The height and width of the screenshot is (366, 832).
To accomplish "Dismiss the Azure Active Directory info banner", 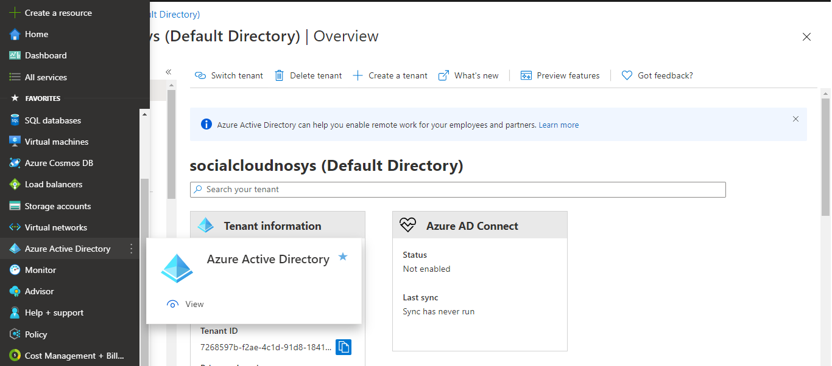I will 795,119.
